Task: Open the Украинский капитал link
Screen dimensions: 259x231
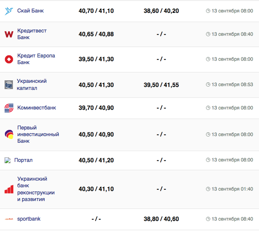Action: (32, 84)
